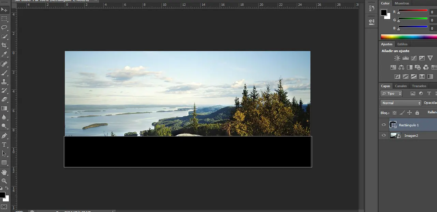
Task: Switch to the Trazados tab
Action: coord(419,86)
